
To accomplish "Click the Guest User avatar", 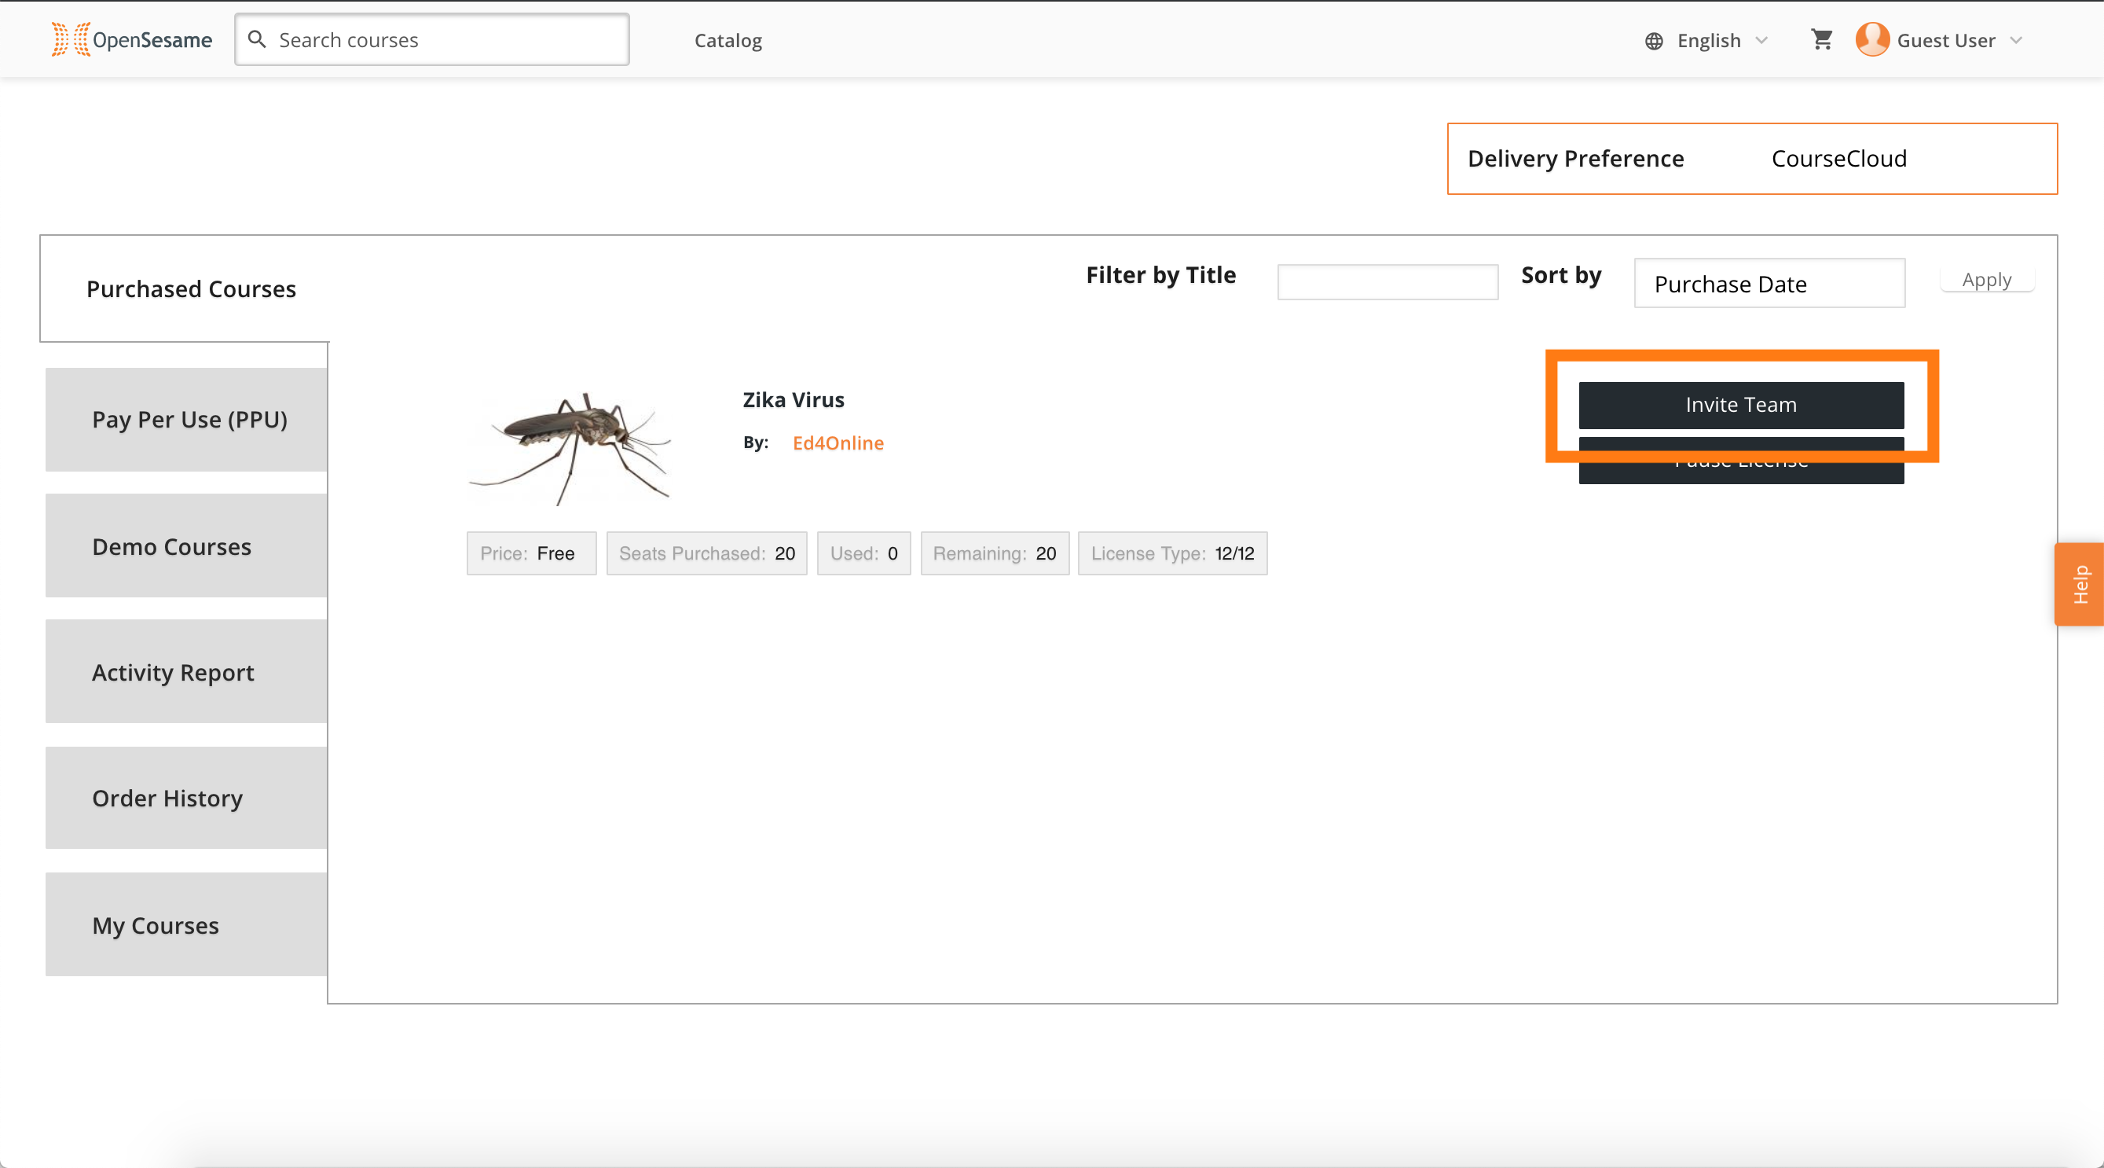I will tap(1872, 39).
